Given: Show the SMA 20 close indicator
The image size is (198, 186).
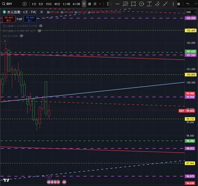Looking at the screenshot, I should pyautogui.click(x=21, y=36).
